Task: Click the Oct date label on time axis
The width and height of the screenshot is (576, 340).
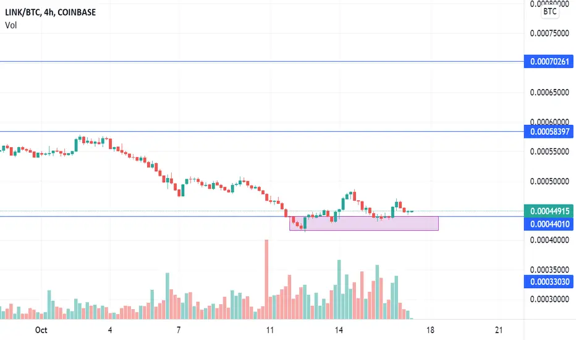Action: point(41,330)
